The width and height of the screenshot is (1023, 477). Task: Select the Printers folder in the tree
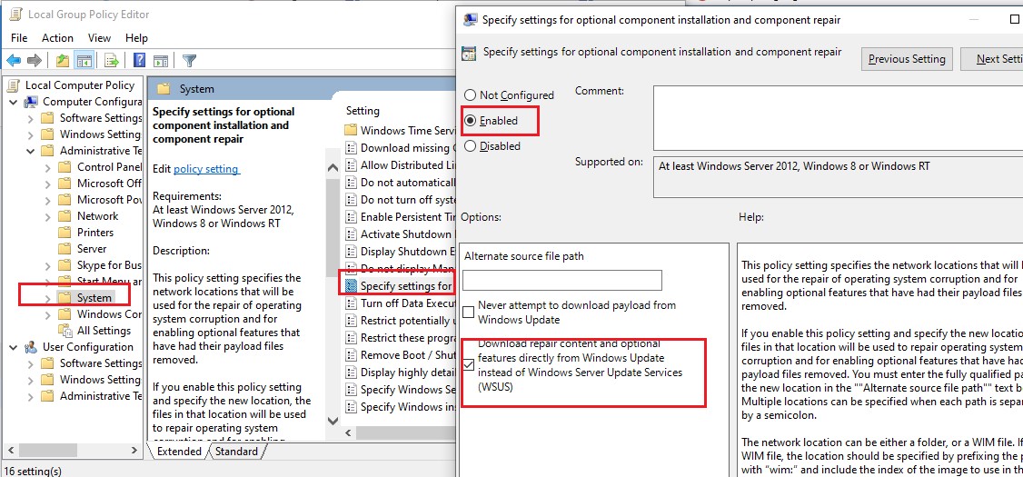(95, 233)
